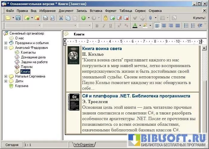
Task: Click the green Back navigation arrow
Action: [x=84, y=18]
